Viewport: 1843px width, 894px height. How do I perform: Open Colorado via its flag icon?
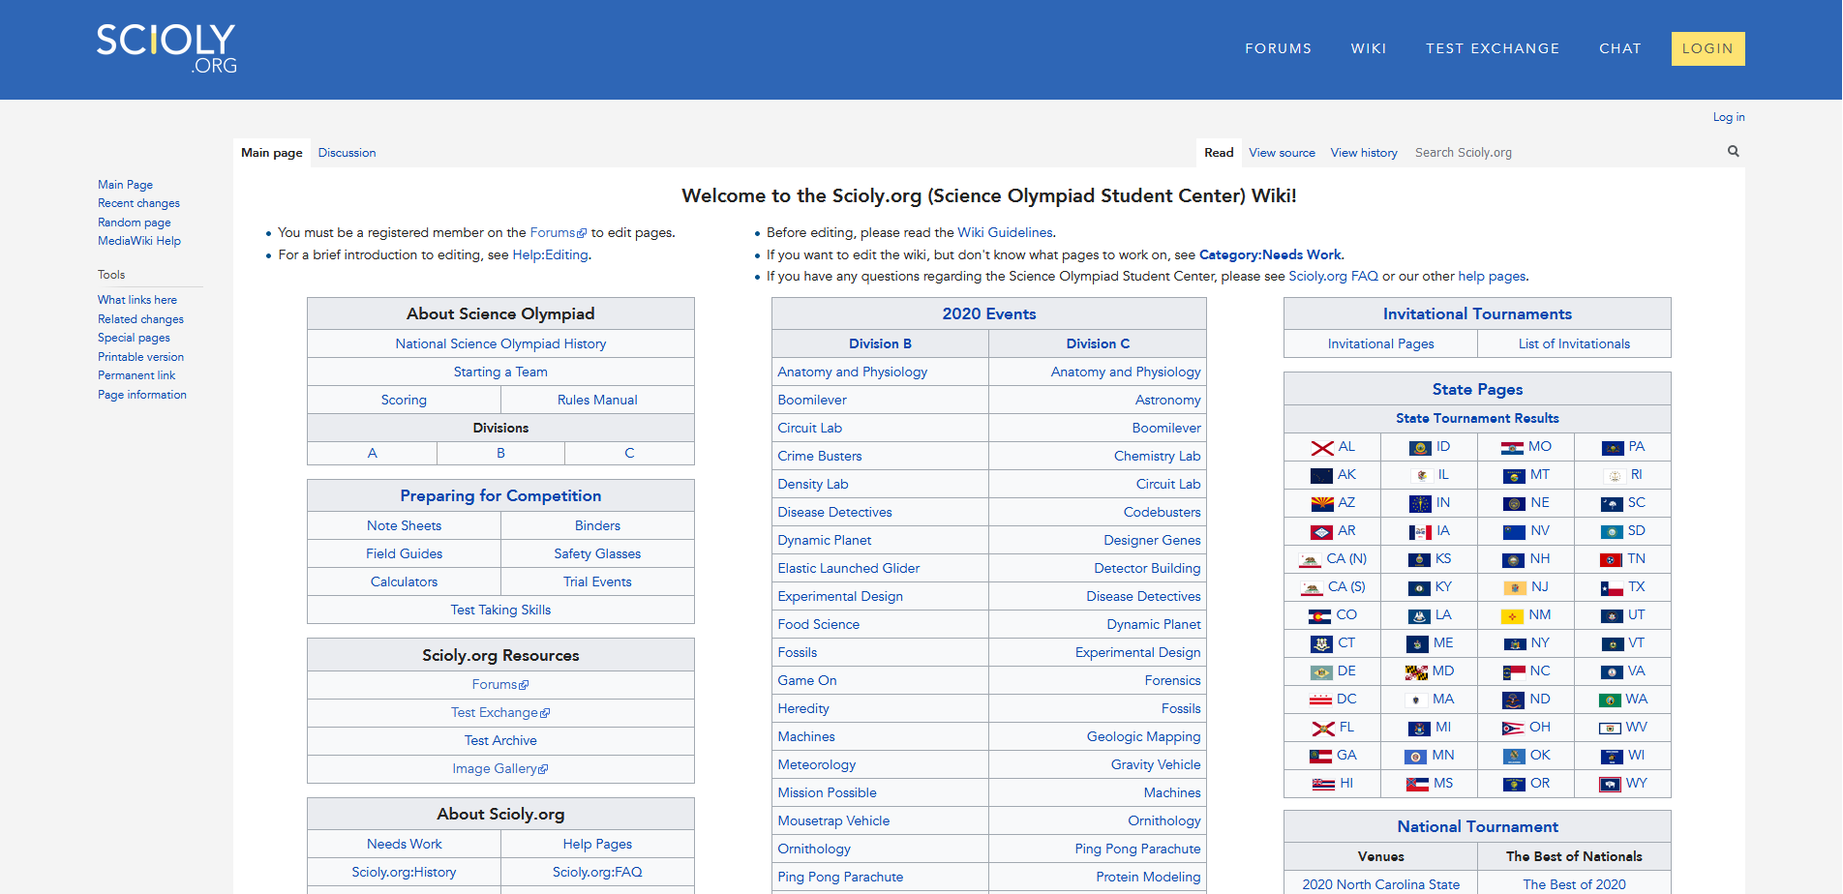coord(1319,616)
